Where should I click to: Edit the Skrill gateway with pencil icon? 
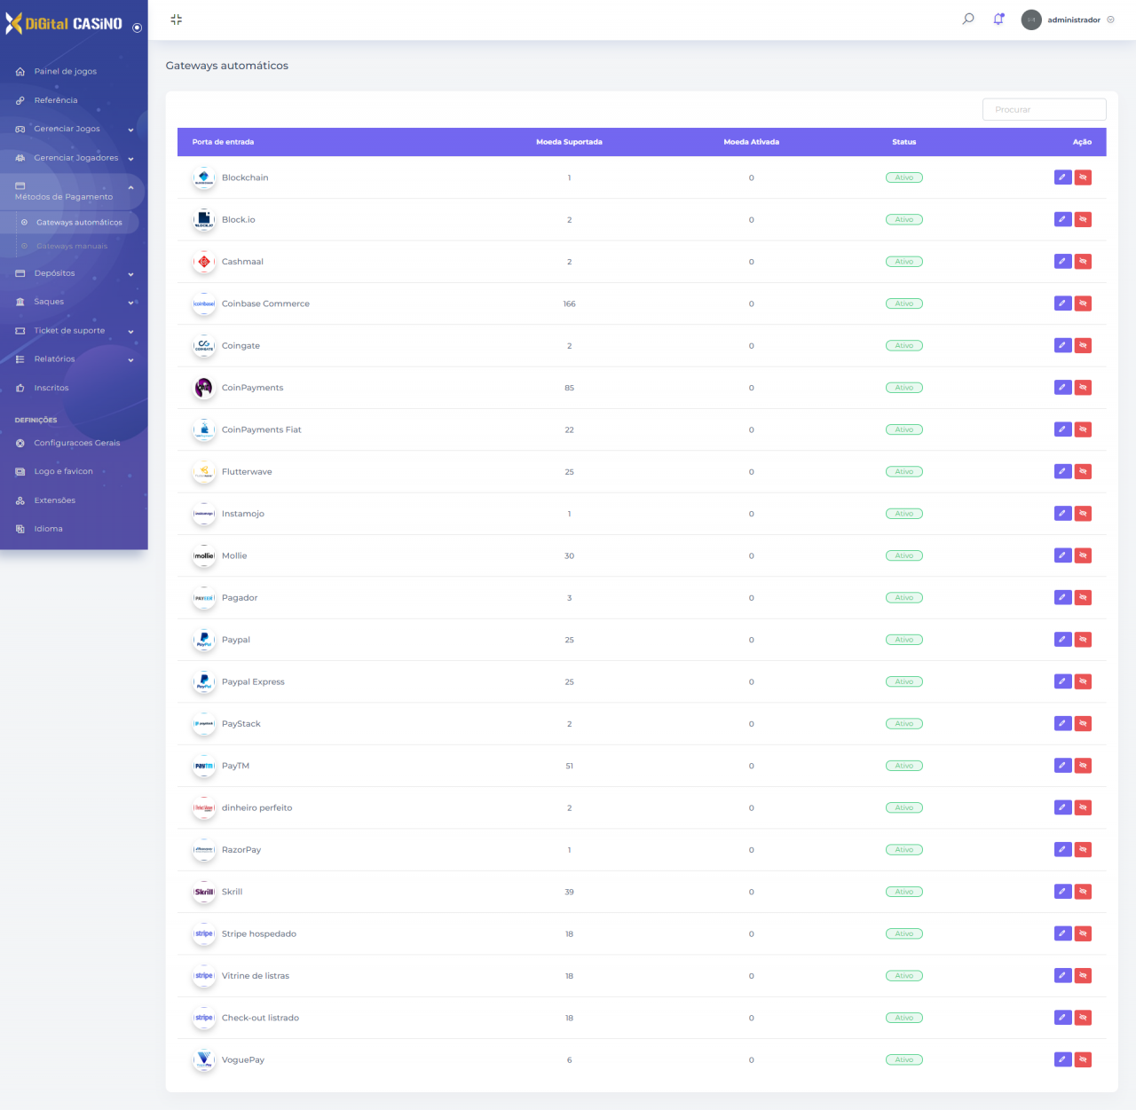click(x=1063, y=892)
